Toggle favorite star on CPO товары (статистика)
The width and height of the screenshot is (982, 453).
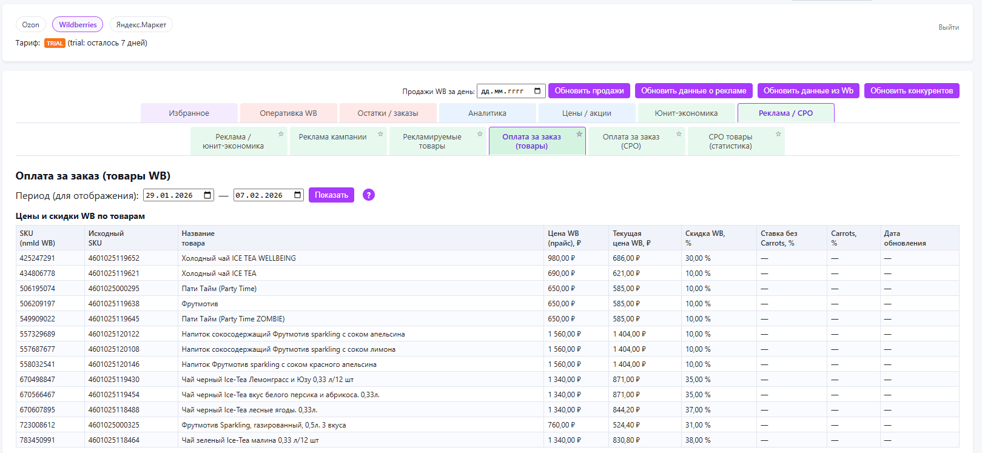tap(778, 134)
